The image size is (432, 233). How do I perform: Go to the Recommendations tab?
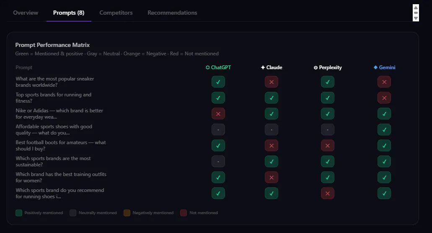(x=172, y=13)
